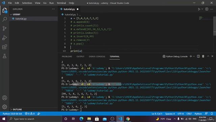Image resolution: width=216 pixels, height=122 pixels.
Task: Select Python 3.8.0 64-bit interpreter
Action: coord(12,114)
